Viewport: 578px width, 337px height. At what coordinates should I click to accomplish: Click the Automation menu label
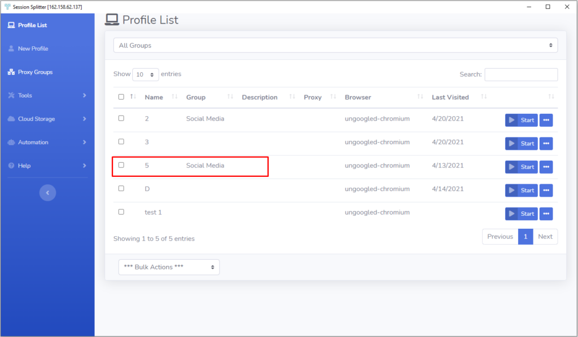point(33,143)
